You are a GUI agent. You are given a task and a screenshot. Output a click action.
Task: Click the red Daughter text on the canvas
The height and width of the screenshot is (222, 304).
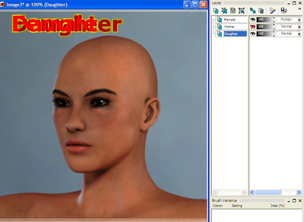(x=67, y=25)
